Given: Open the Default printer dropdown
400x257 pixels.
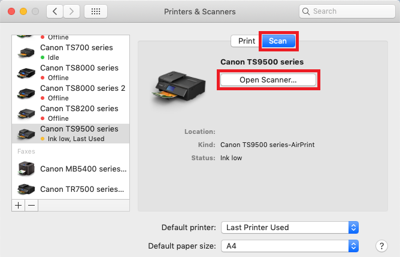Looking at the screenshot, I should 290,227.
